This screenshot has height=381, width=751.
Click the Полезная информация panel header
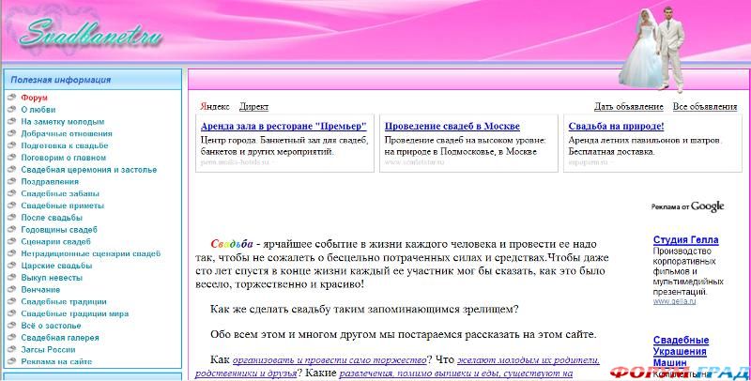point(93,80)
